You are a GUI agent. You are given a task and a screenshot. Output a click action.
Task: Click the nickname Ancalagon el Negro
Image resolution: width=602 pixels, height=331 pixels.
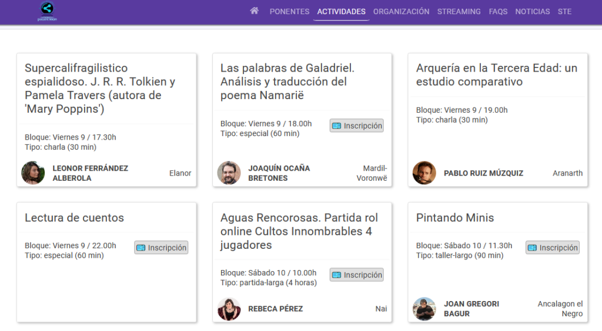coord(560,309)
